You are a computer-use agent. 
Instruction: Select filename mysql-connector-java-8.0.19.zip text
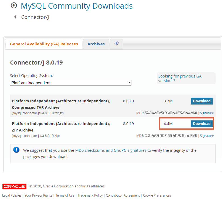point(36,136)
